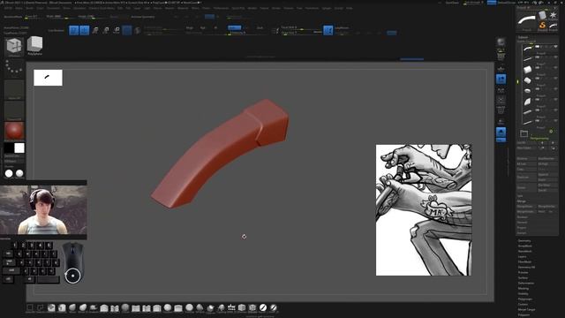Open the large current brush thumbnail
This screenshot has width=565, height=318.
[x=526, y=20]
